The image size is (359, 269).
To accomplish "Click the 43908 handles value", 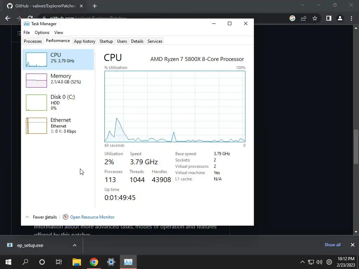I will point(161,180).
